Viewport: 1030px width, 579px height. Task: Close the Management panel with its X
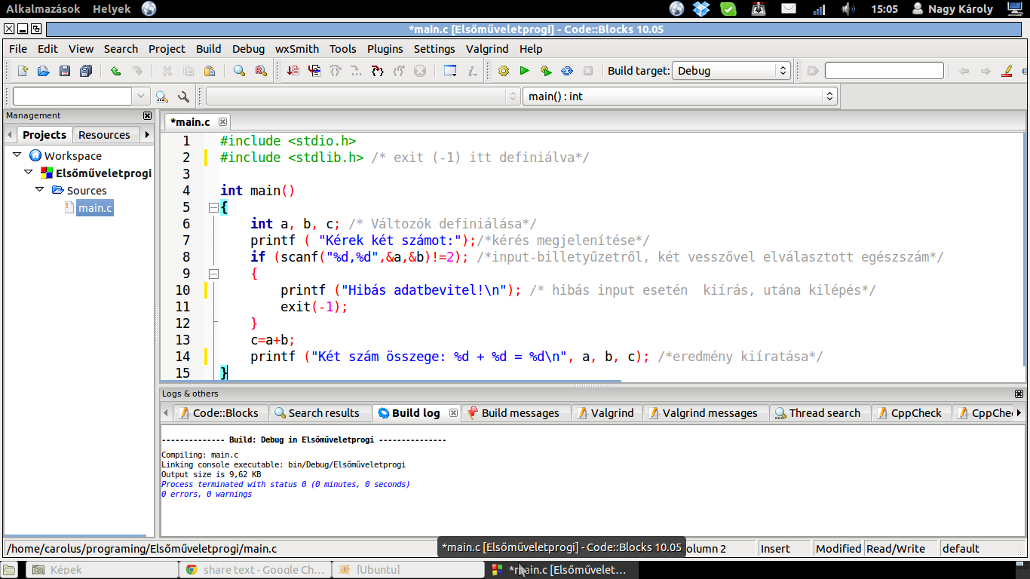click(148, 116)
